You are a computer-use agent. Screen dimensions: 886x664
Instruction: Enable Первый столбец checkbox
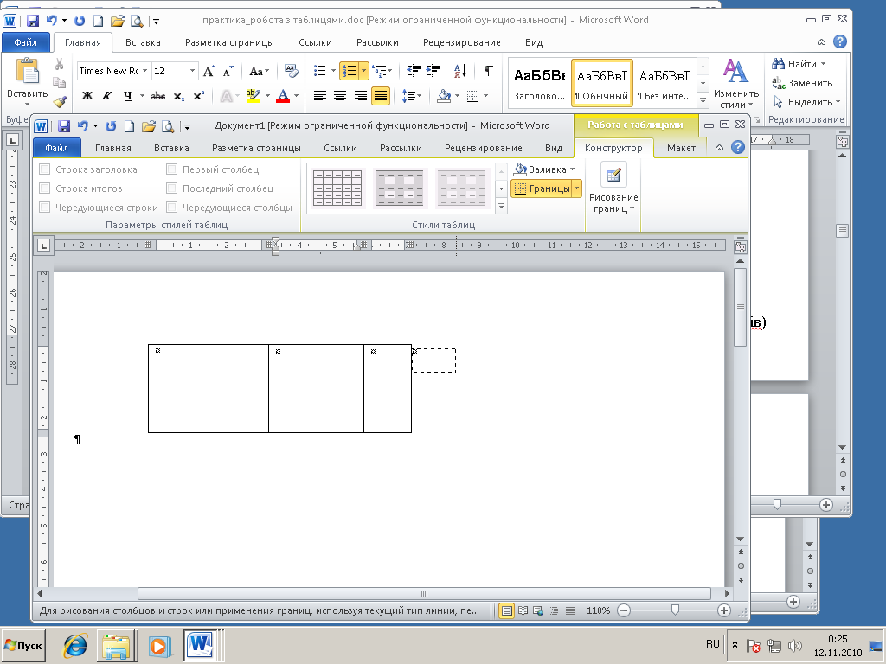click(x=172, y=169)
